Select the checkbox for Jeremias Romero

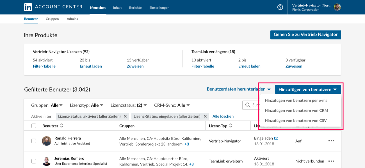(x=34, y=161)
